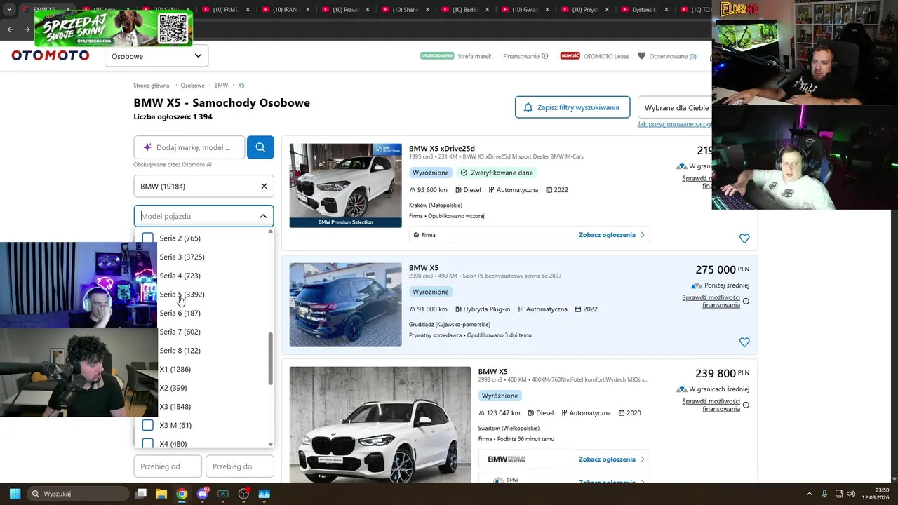The image size is (898, 505).
Task: Click Zapisz filtry wyszukiwania button
Action: point(572,107)
